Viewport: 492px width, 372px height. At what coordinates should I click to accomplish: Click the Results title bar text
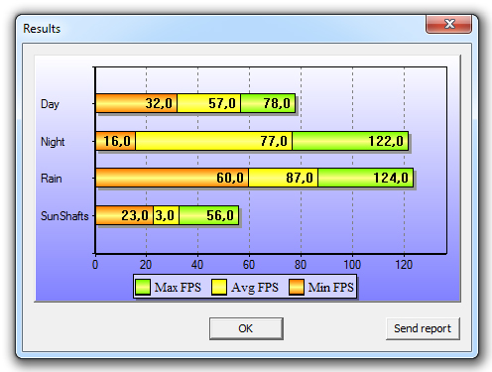click(x=42, y=29)
